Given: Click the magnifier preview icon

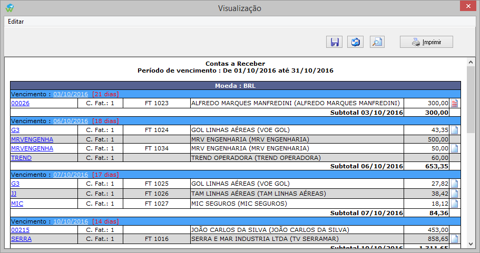Looking at the screenshot, I should pyautogui.click(x=377, y=42).
